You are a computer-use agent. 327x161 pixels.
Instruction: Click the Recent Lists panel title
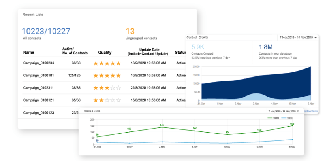[x=33, y=15]
